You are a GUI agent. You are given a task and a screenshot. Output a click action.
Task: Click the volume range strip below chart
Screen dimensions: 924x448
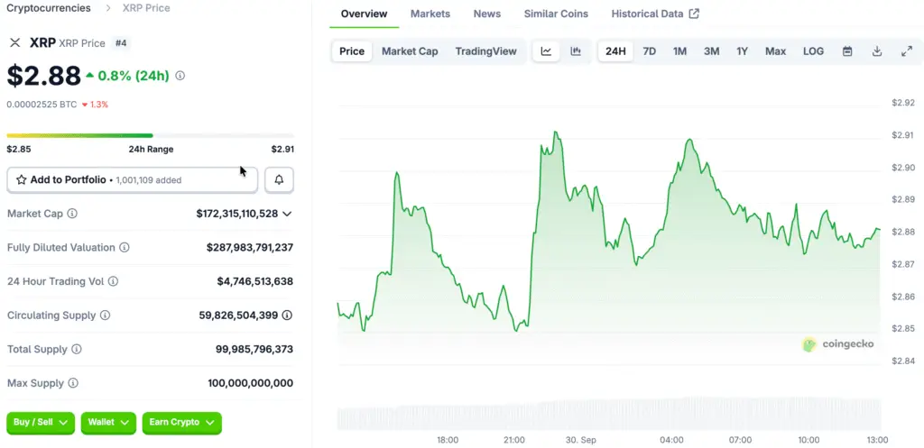tap(609, 413)
